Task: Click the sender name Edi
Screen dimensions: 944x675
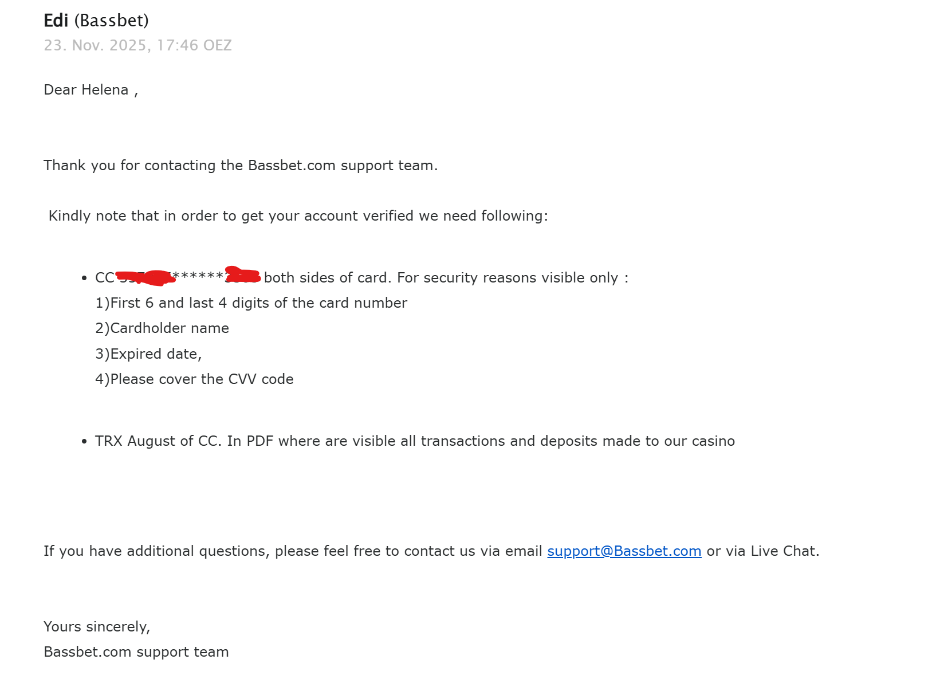Action: (x=56, y=21)
